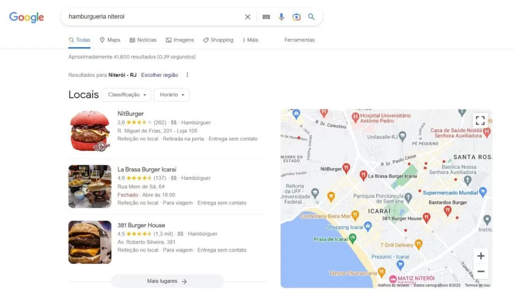
Task: Click the Google logo
Action: click(27, 17)
